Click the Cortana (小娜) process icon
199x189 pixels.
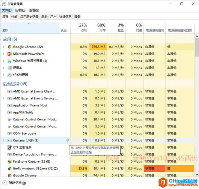pos(9,140)
